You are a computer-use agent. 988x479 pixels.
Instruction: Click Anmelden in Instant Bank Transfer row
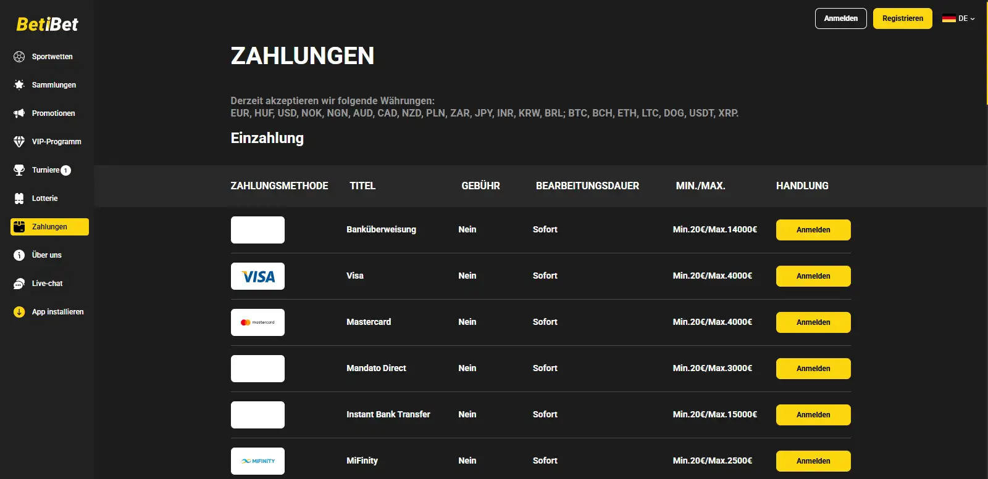[x=813, y=415]
